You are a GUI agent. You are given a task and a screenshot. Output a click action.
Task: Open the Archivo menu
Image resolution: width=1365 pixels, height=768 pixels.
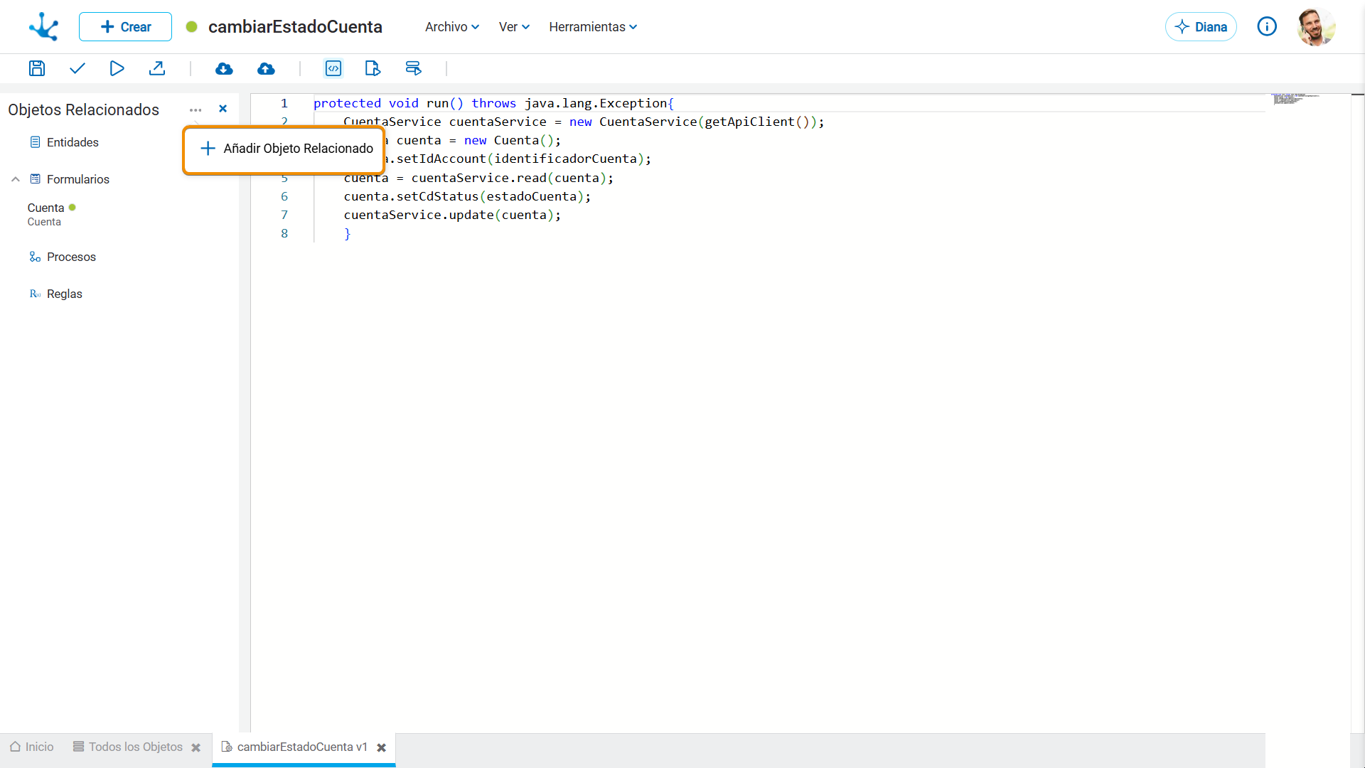(452, 27)
